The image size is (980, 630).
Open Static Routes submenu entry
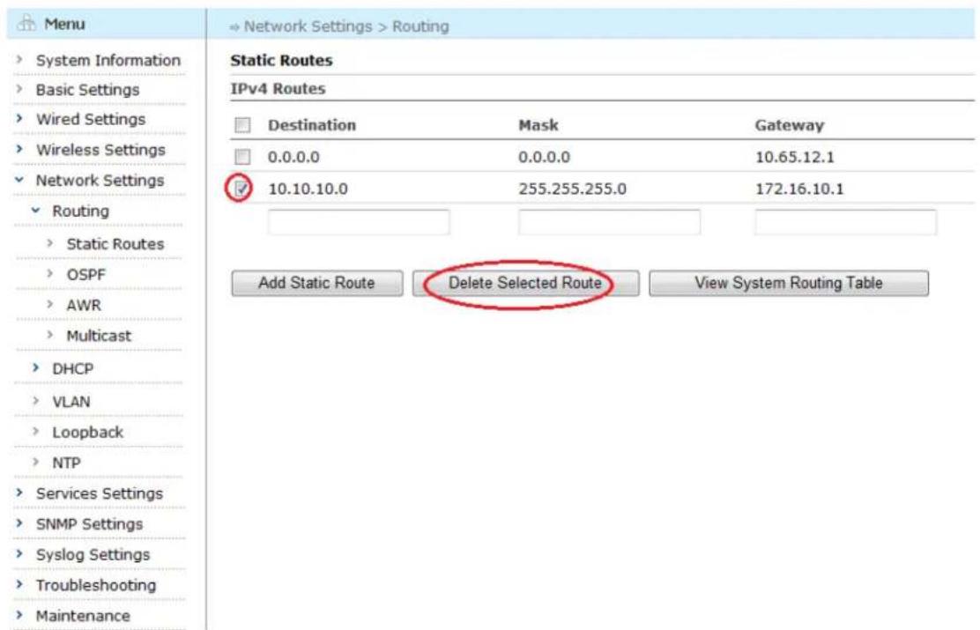[115, 244]
